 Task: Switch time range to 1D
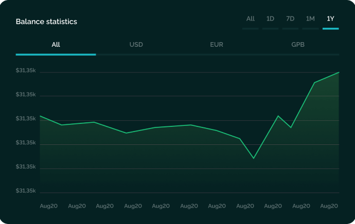270,19
